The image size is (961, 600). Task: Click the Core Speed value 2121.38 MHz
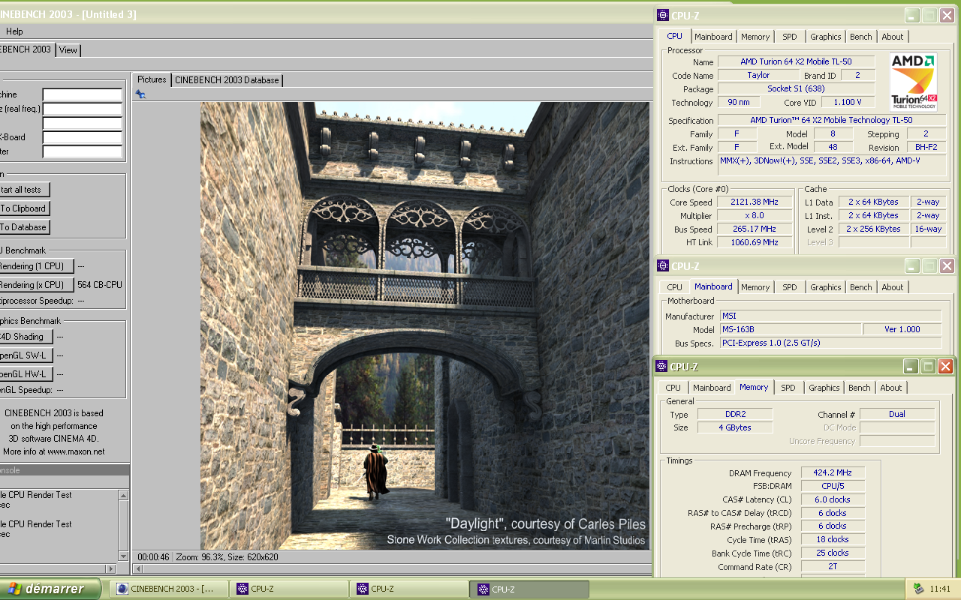[755, 202]
